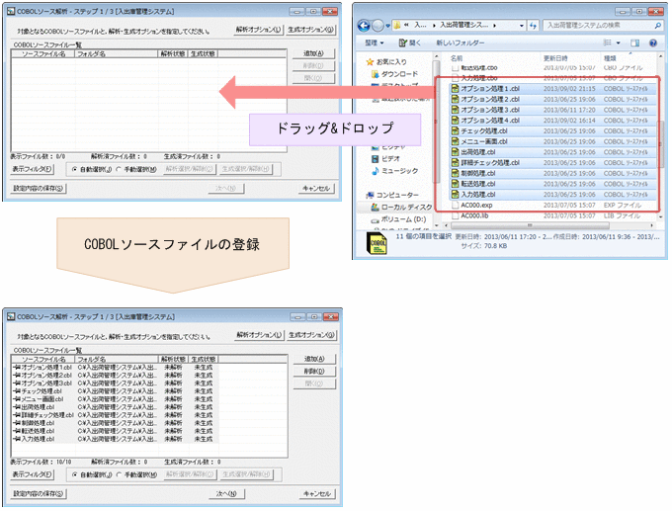
Task: Click the row icon of 入力処理.cbl in the populated COBOL dialog
Action: [x=17, y=439]
